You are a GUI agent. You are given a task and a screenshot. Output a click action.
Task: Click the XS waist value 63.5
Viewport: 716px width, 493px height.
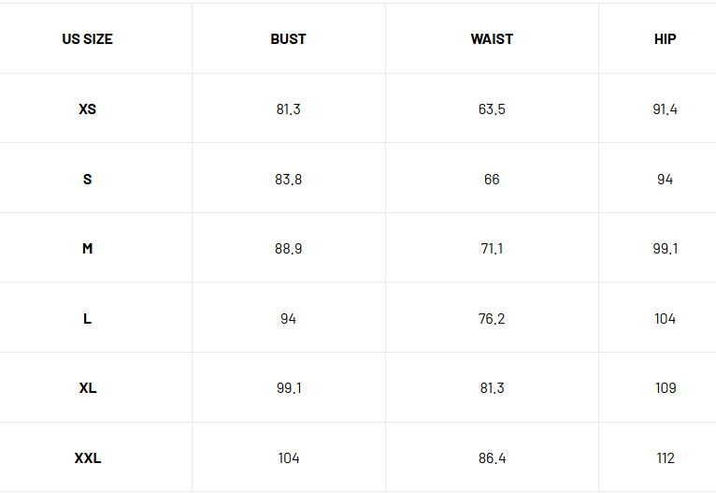492,109
